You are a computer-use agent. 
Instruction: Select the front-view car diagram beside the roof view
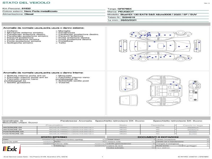[197, 46]
